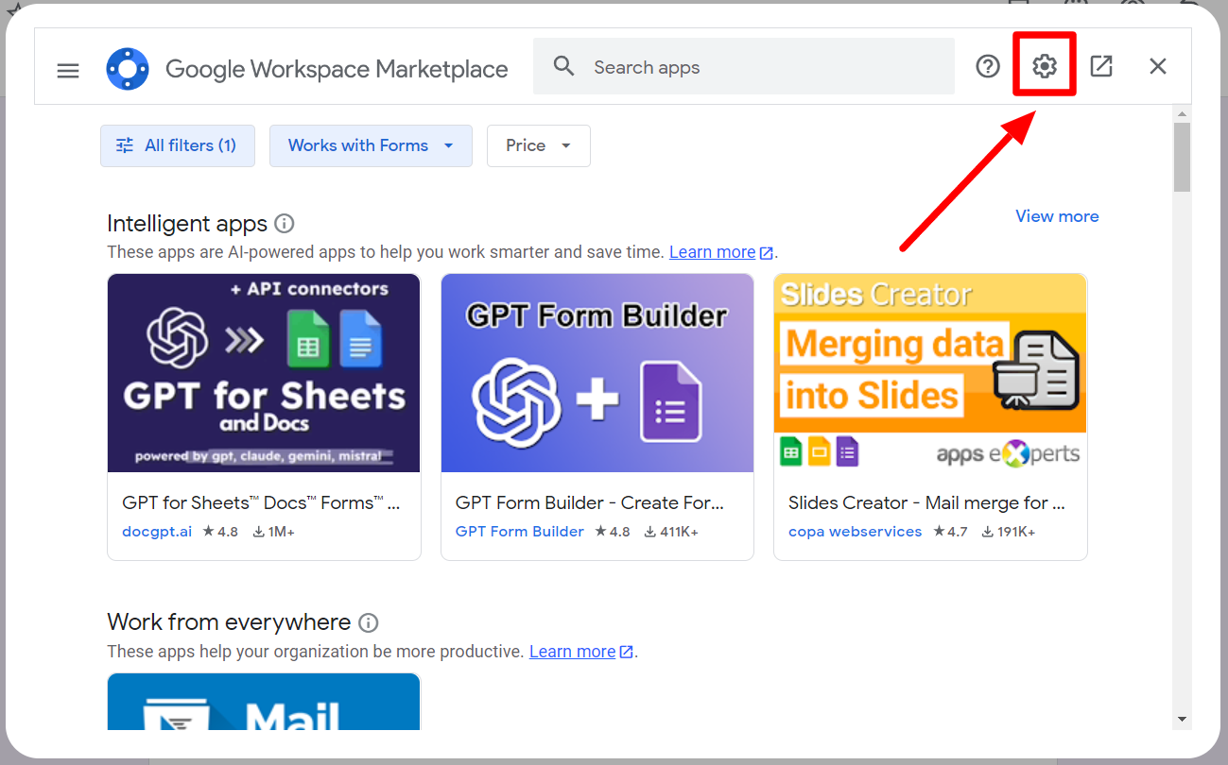Open the Help question mark icon

tap(988, 66)
